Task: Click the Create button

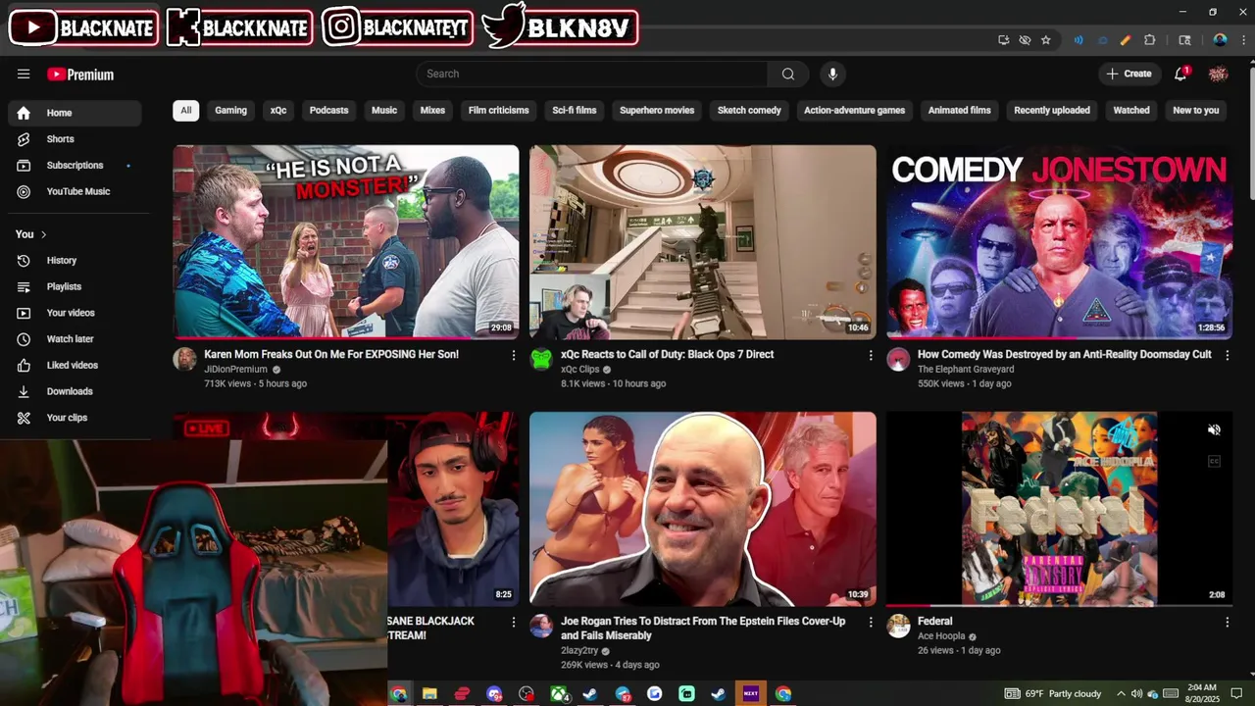Action: [1129, 74]
